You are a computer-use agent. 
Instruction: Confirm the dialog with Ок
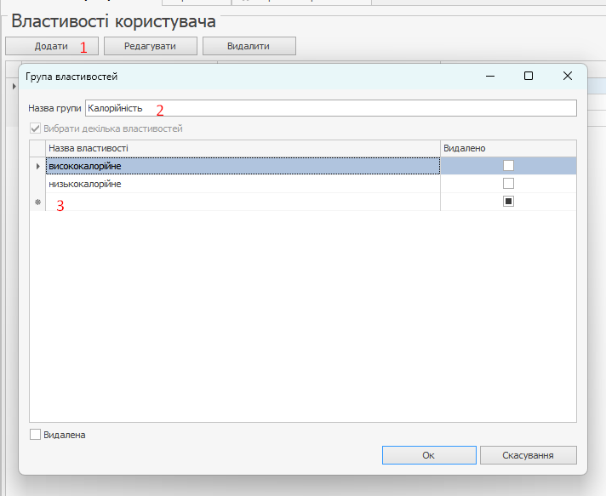tap(428, 455)
